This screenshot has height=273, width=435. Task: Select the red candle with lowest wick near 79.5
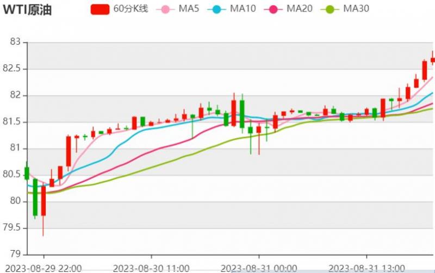[x=43, y=201]
